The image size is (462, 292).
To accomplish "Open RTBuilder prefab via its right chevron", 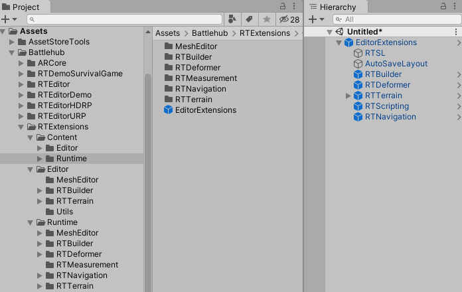I will coord(459,74).
